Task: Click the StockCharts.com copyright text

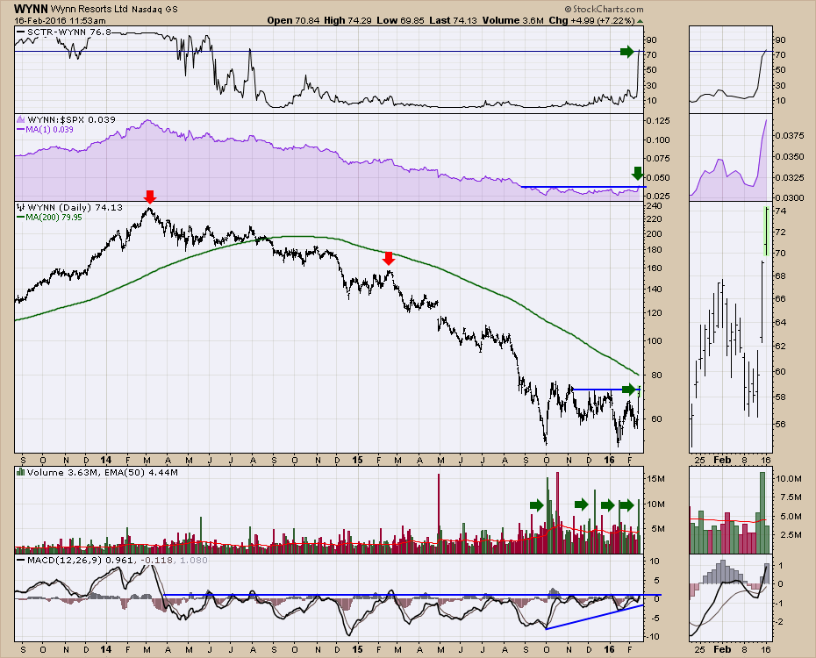Action: 604,10
